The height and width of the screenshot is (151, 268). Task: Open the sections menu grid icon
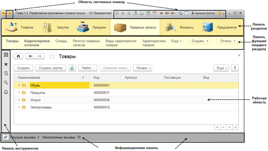tap(6, 54)
